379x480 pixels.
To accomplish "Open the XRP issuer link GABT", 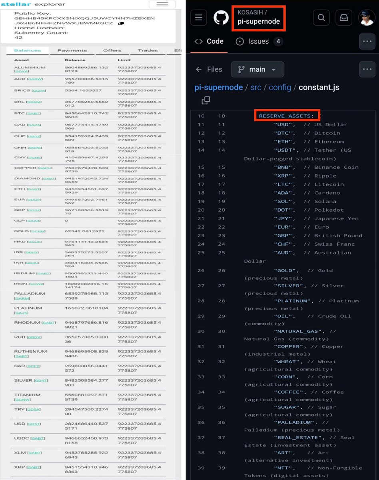I will (x=34, y=467).
